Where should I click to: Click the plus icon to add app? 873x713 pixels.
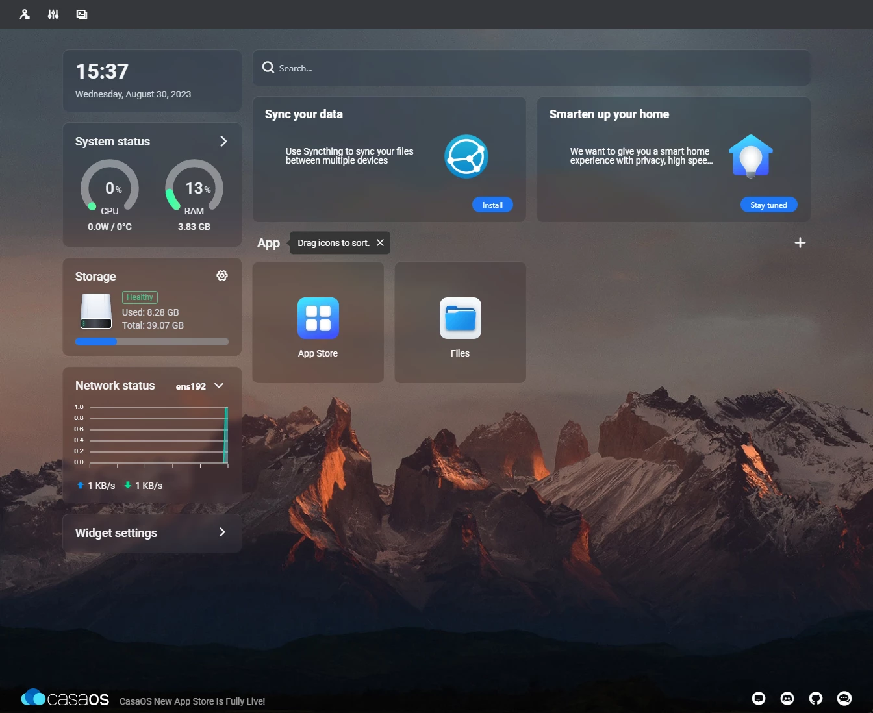[800, 243]
